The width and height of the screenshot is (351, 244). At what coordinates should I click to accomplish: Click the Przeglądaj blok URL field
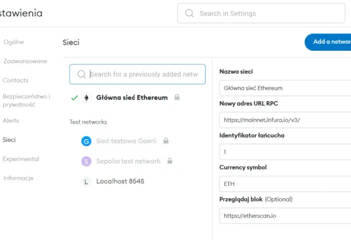coord(285,216)
